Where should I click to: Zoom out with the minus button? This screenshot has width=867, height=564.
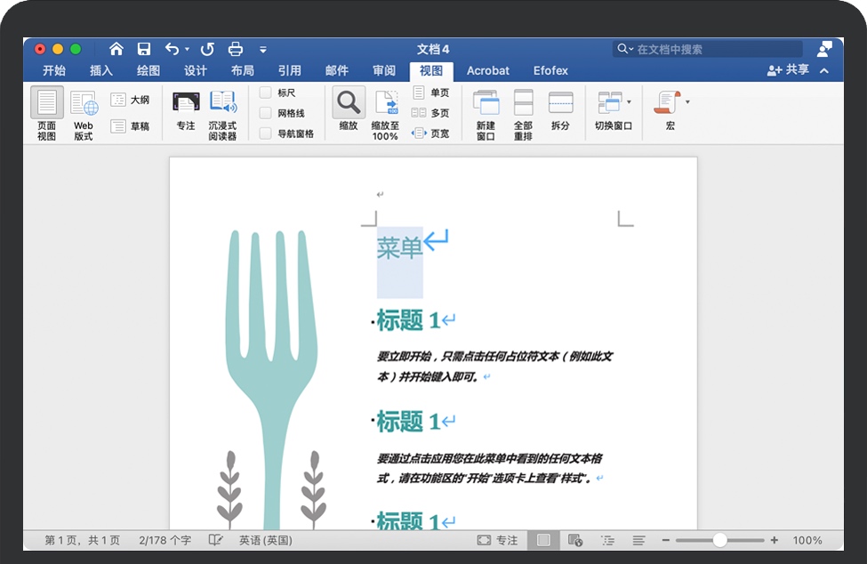[x=666, y=540]
